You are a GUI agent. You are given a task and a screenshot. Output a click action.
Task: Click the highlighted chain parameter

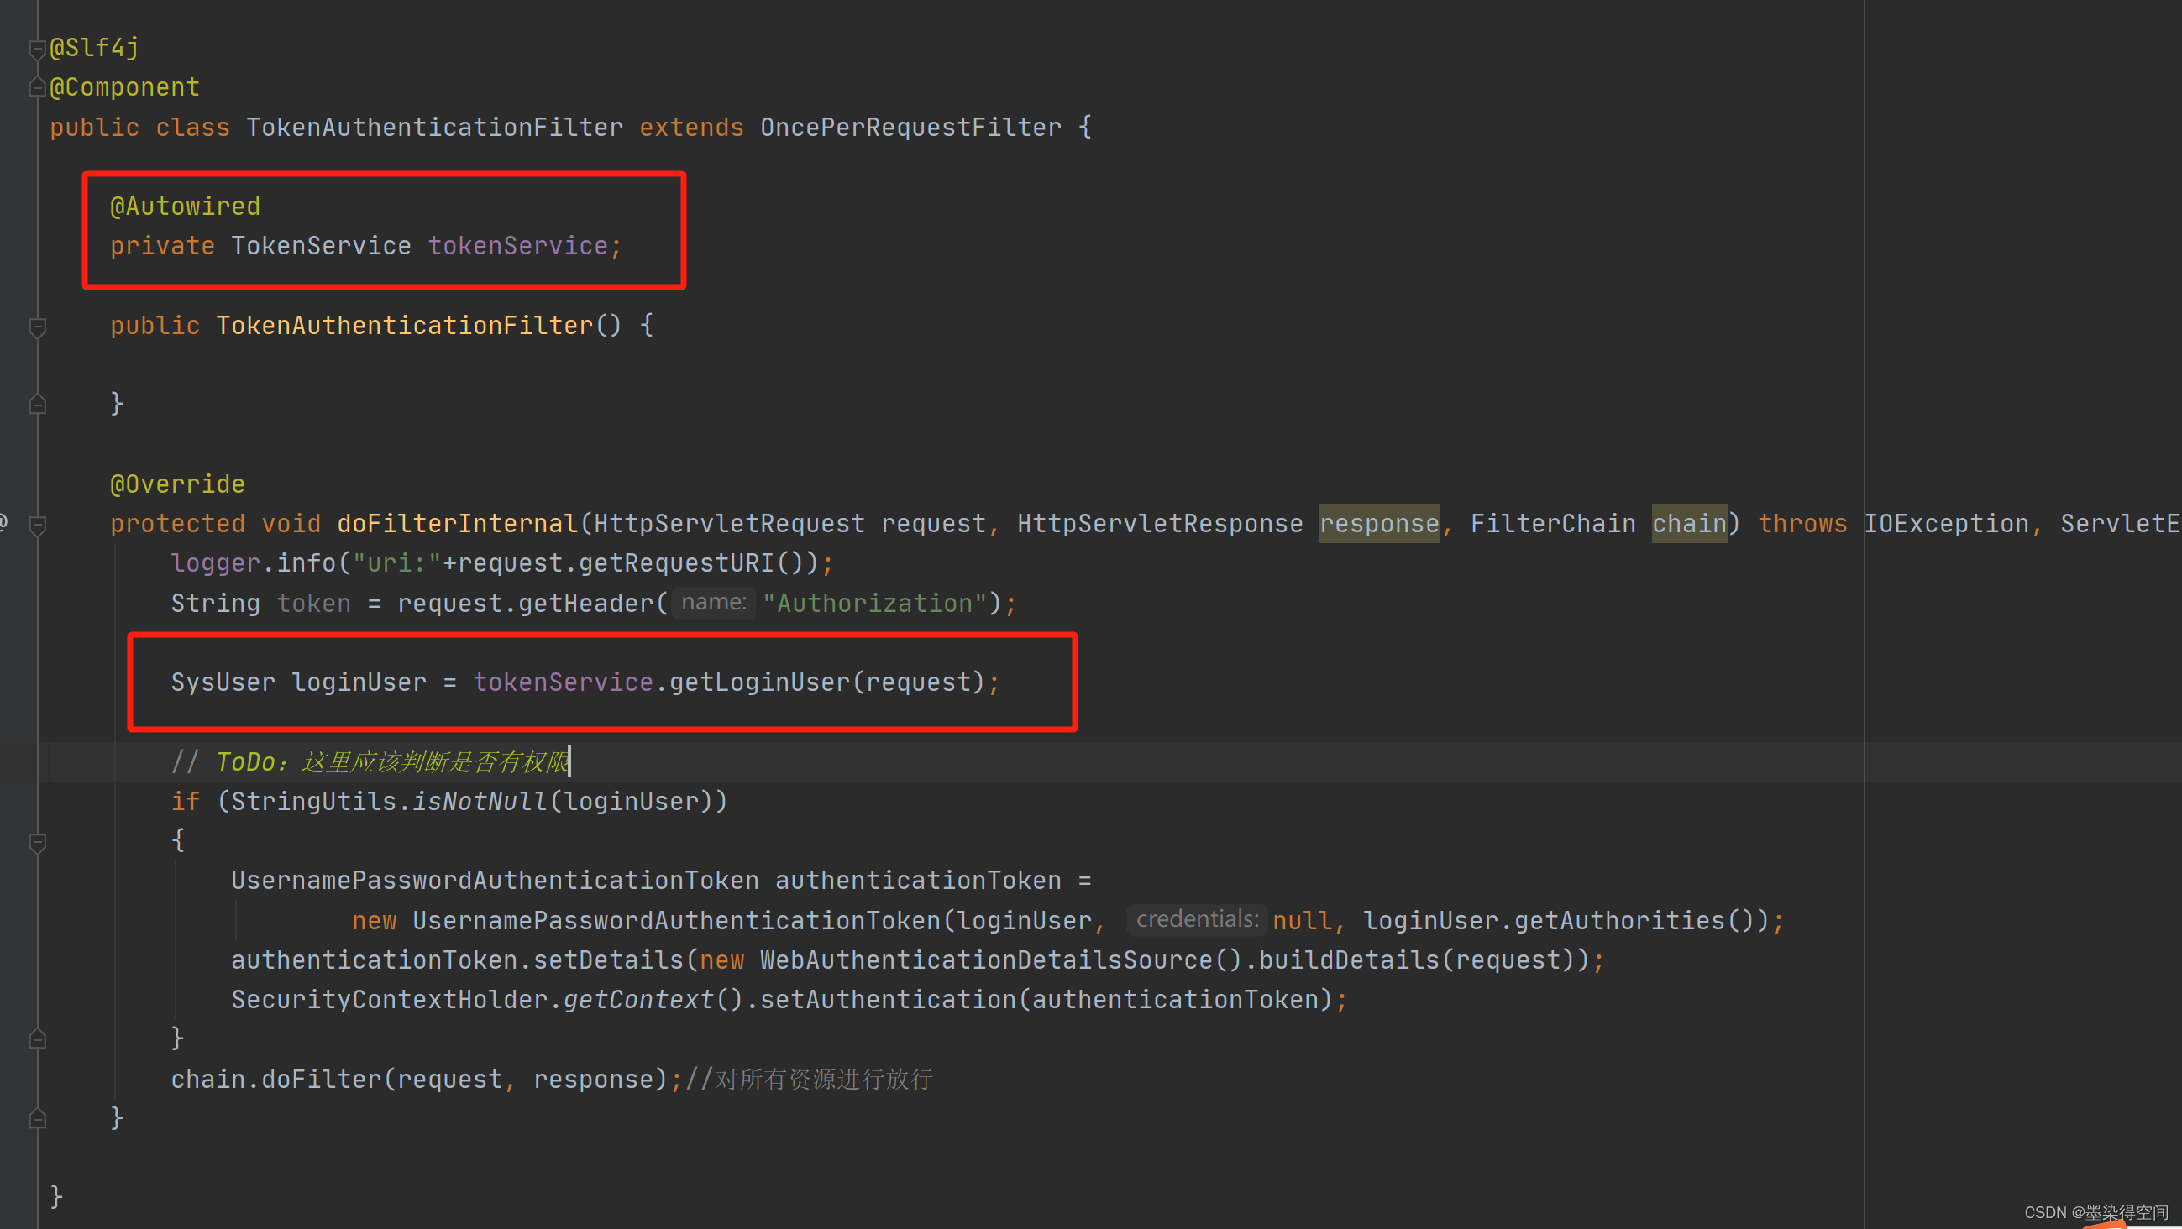(x=1688, y=524)
